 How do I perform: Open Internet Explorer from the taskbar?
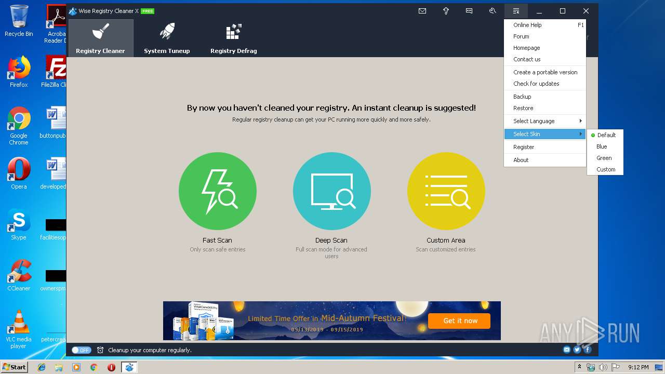click(42, 367)
